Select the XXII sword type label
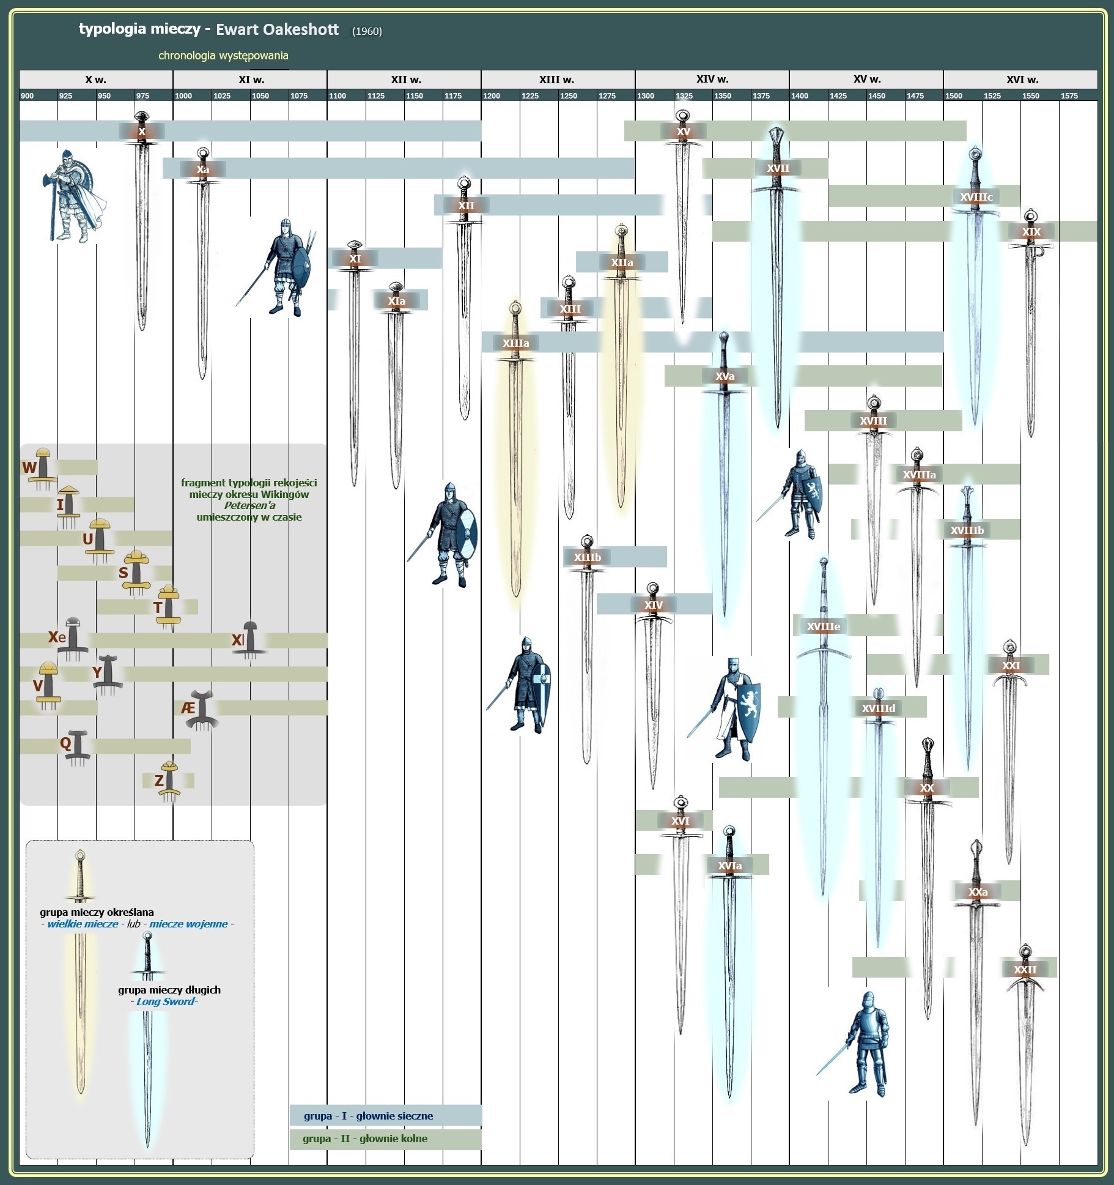This screenshot has height=1185, width=1114. tap(1025, 970)
